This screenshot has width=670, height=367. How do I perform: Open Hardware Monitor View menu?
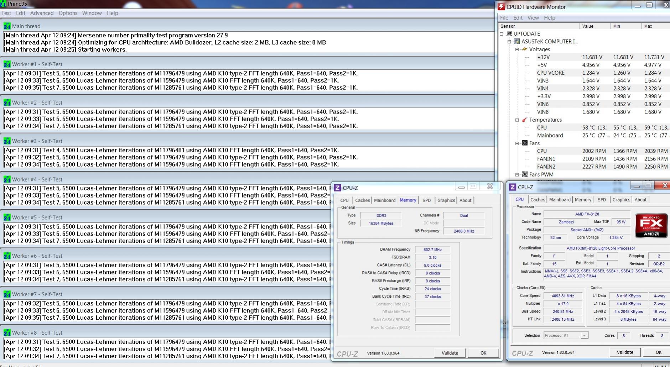tap(533, 18)
